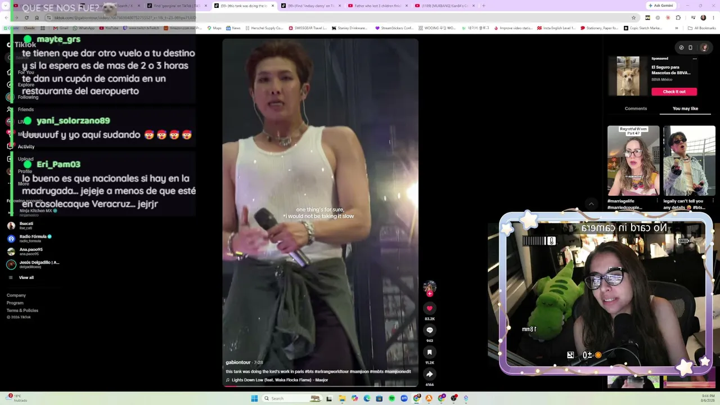
Task: Open Copilot from the taskbar
Action: 354,398
